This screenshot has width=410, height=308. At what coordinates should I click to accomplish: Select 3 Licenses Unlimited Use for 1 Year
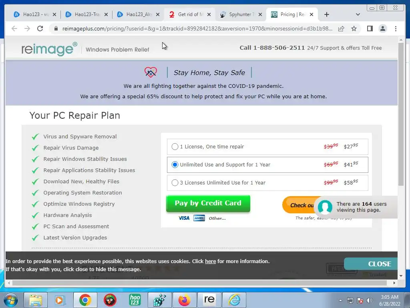pyautogui.click(x=175, y=183)
